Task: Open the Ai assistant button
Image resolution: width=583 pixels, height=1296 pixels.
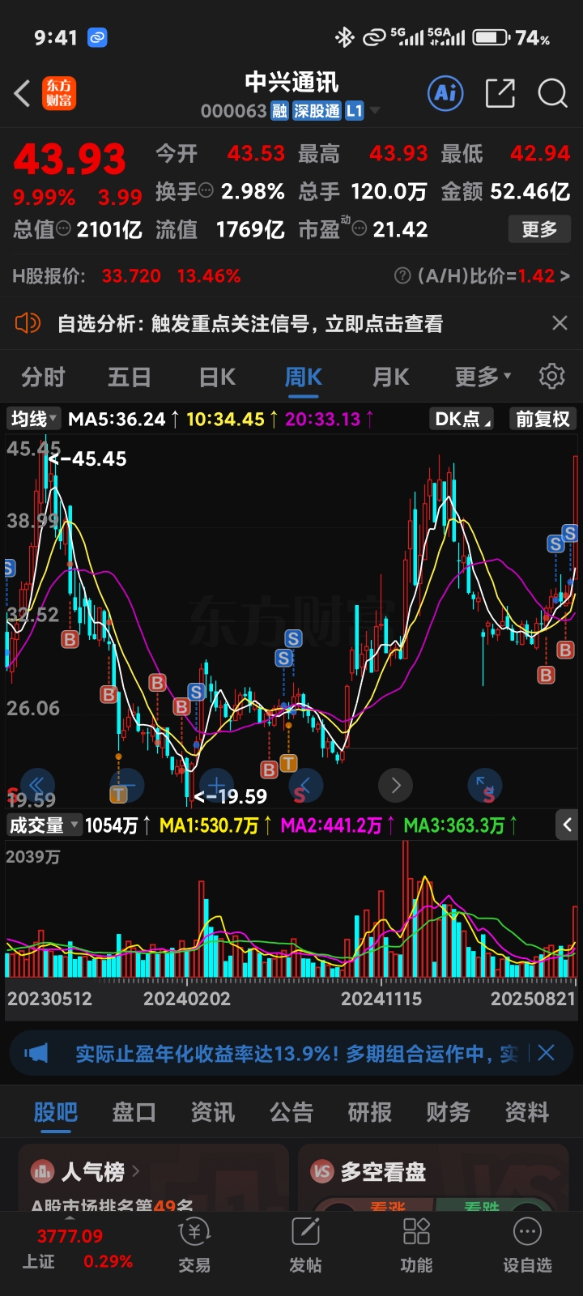Action: 445,93
